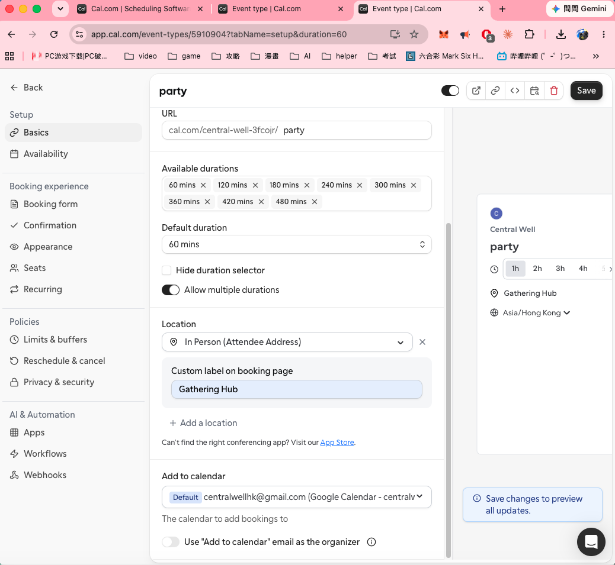
Task: Open browser downloads icon
Action: click(561, 34)
